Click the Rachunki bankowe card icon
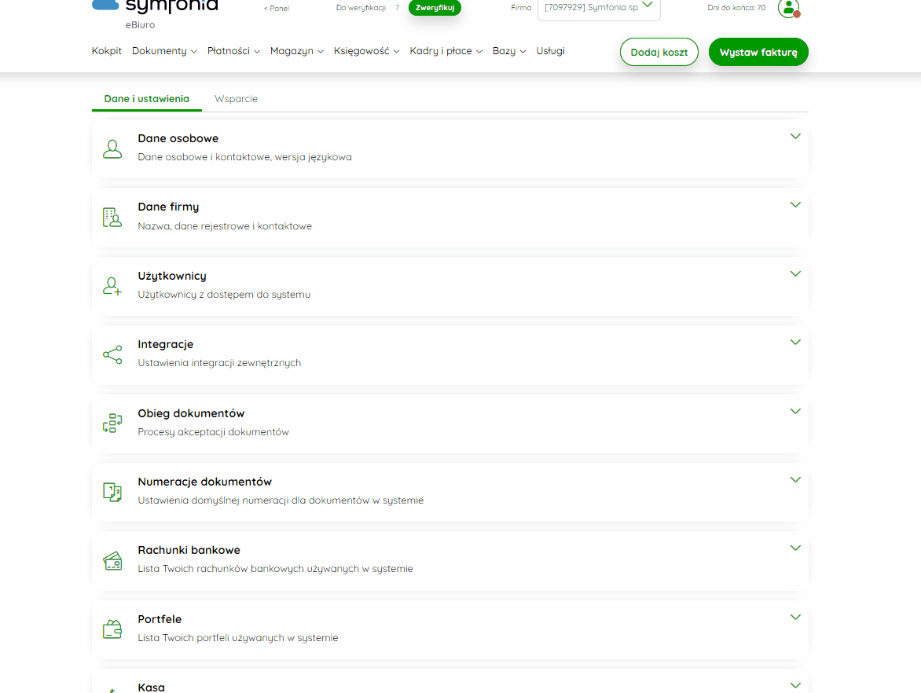Image resolution: width=921 pixels, height=693 pixels. click(112, 561)
